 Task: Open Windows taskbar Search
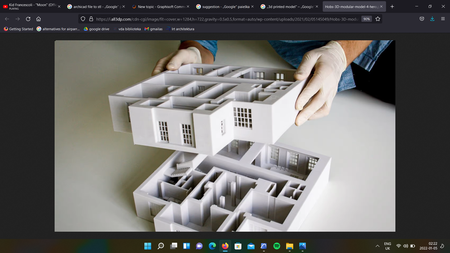coord(161,246)
